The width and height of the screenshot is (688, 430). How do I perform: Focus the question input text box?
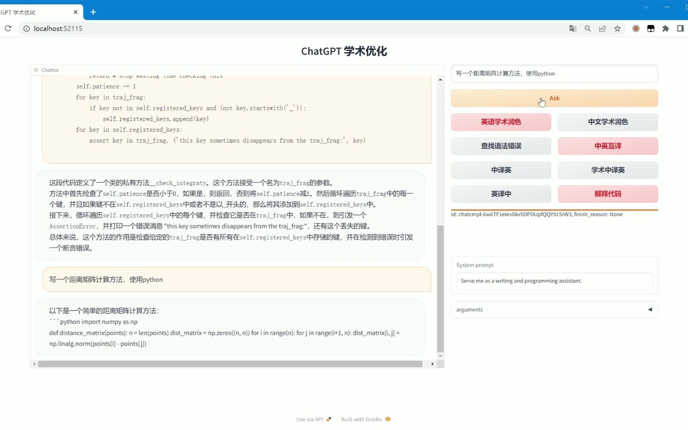(x=554, y=74)
